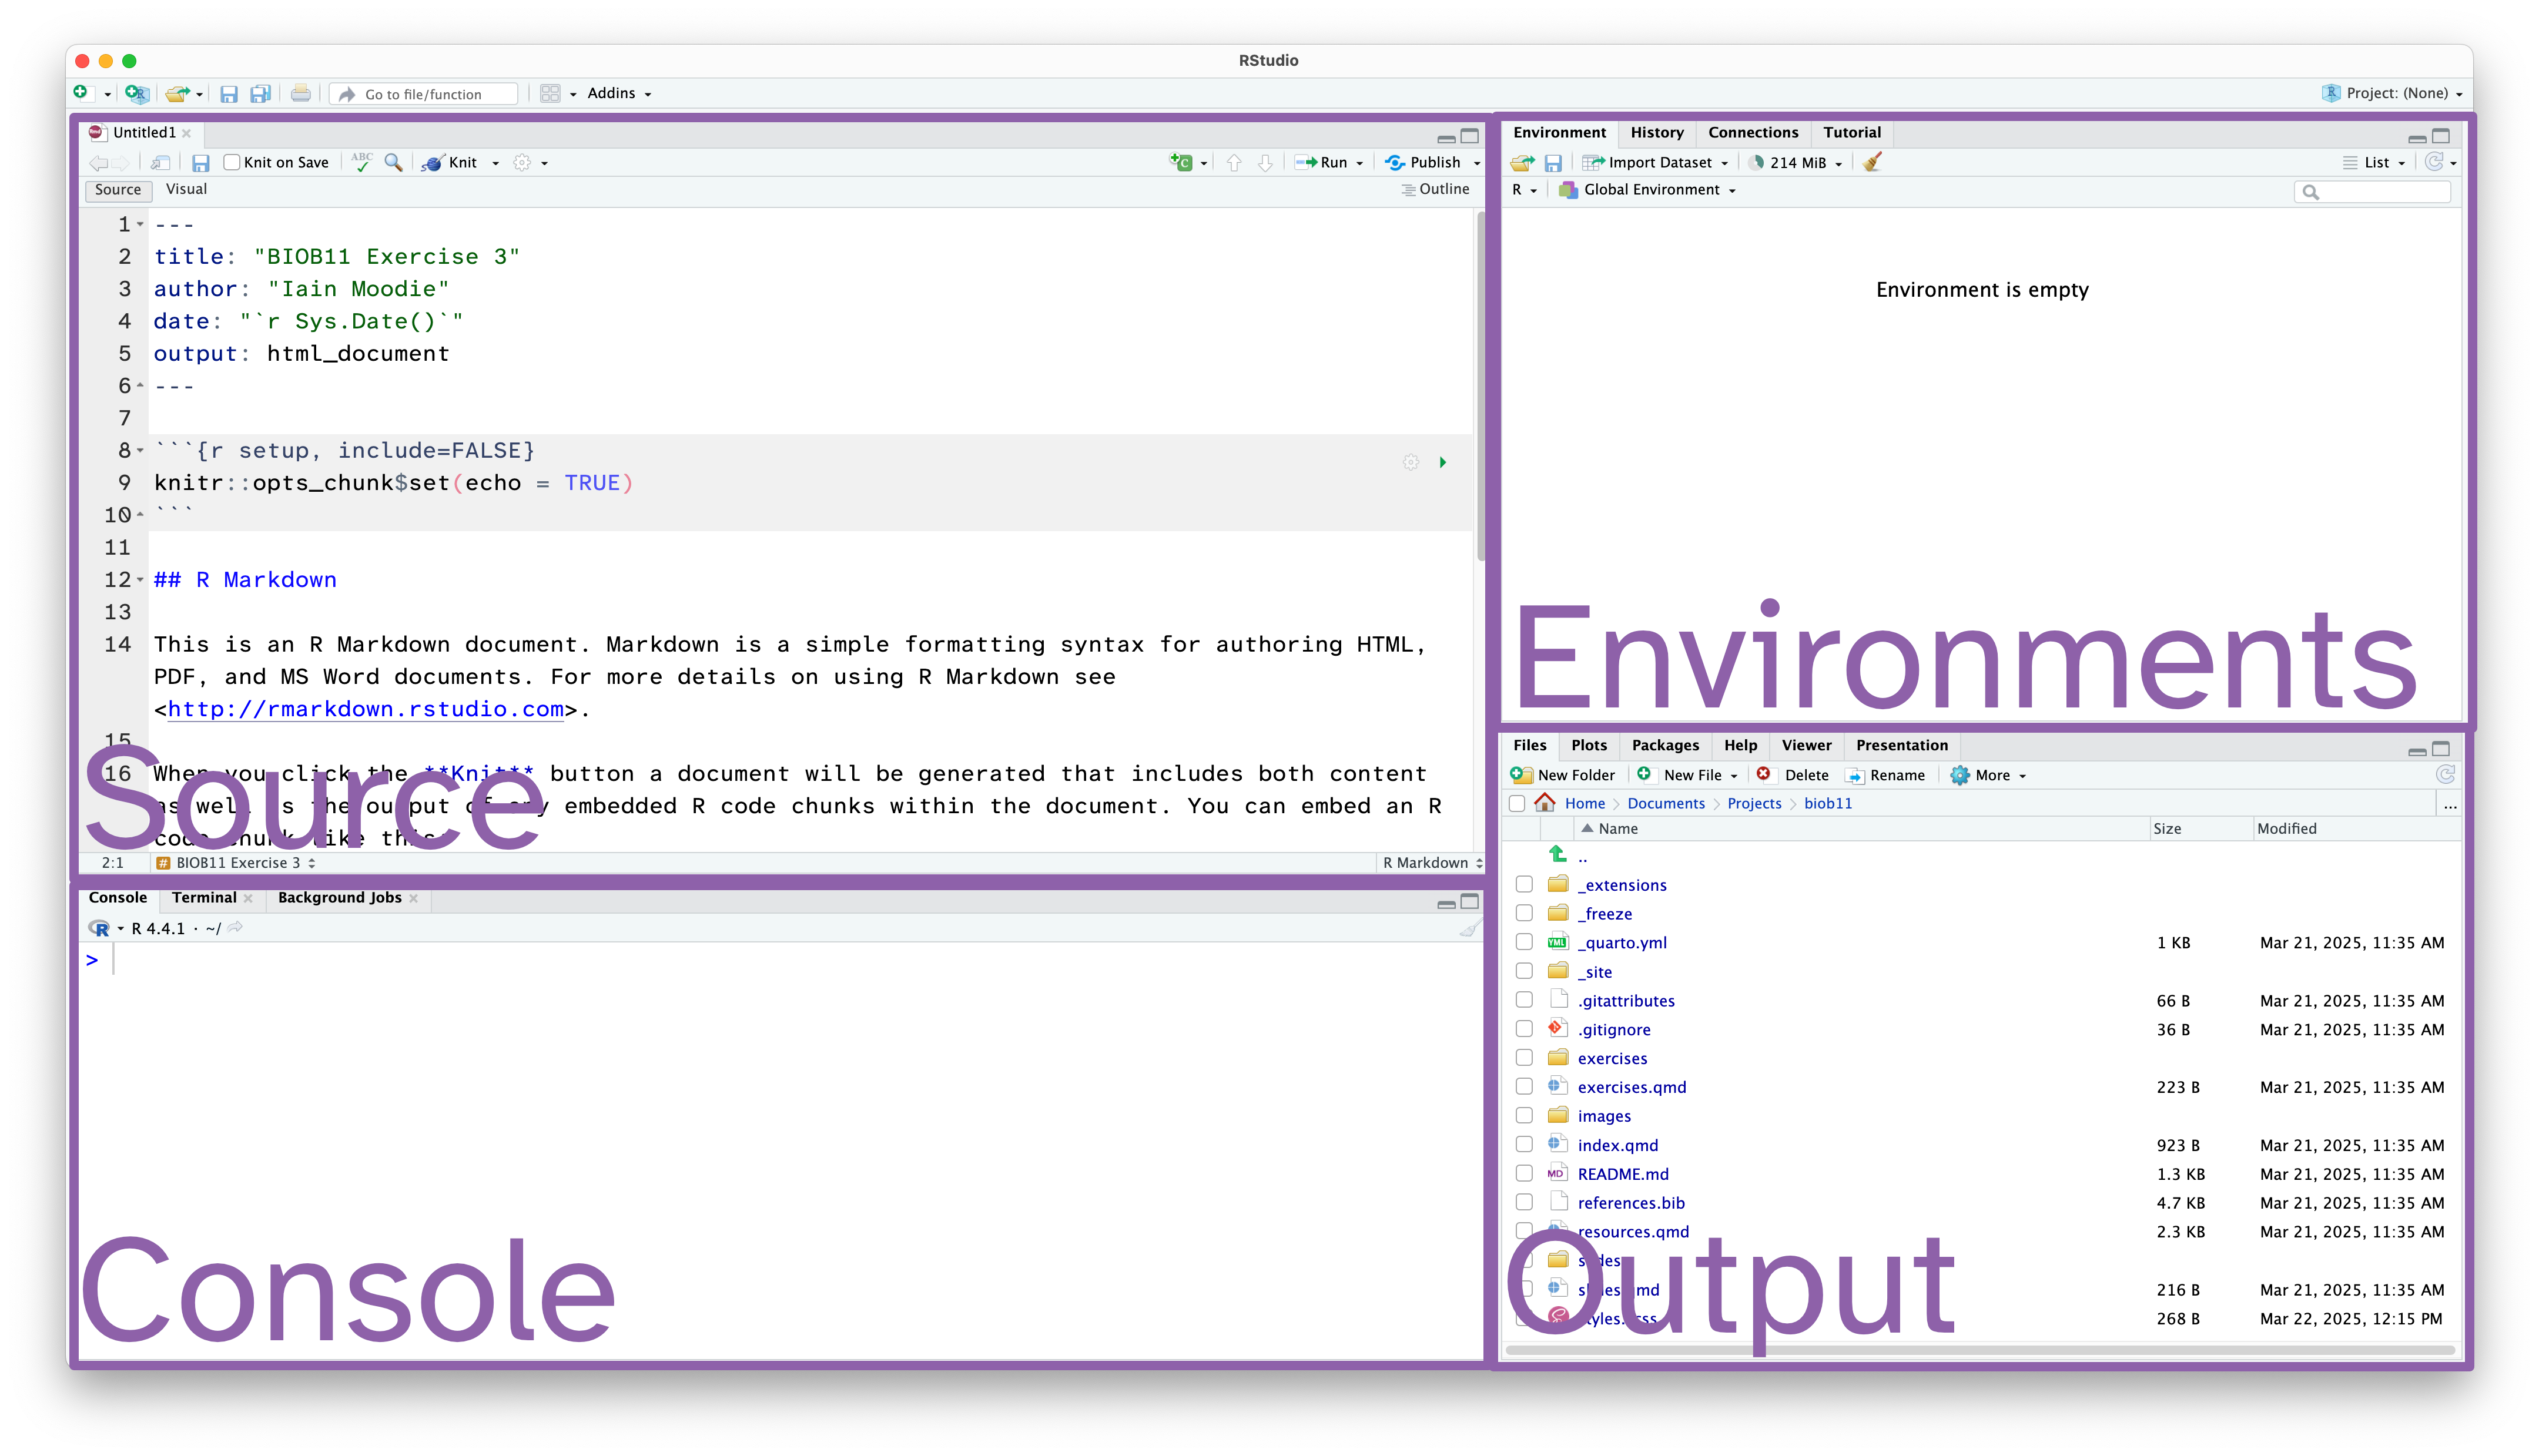Screen dimensions: 2539x1456
Task: Tick the checkbox beside exercises.qmd
Action: pos(1524,1086)
